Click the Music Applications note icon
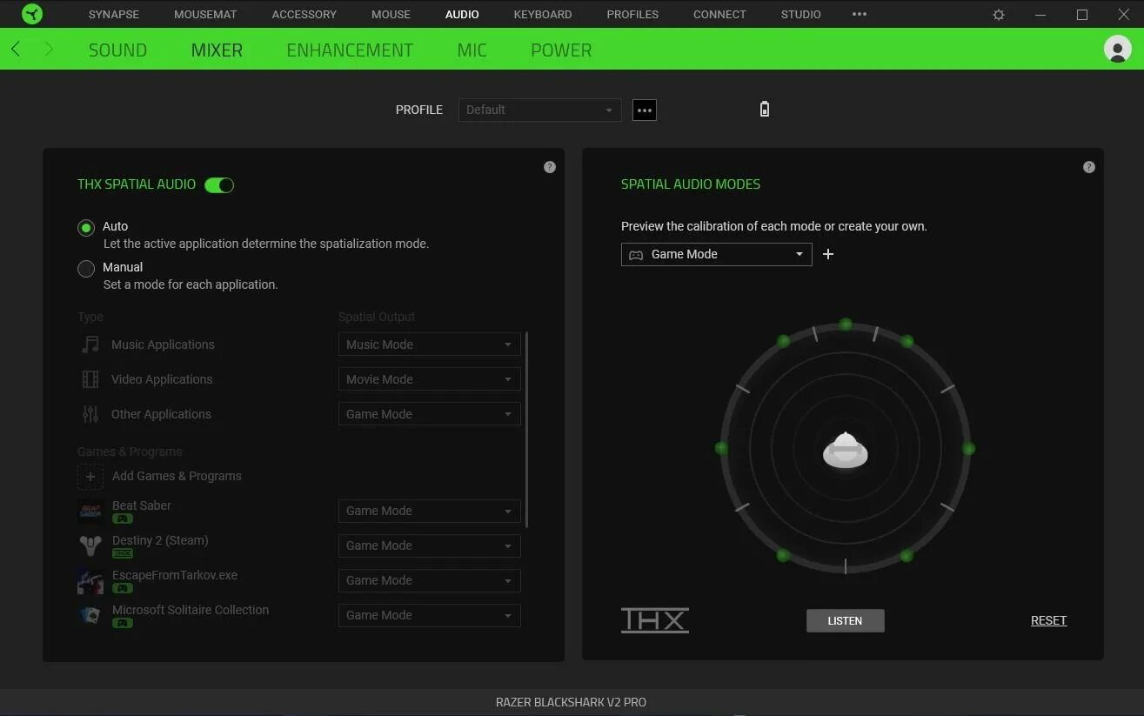 click(90, 345)
